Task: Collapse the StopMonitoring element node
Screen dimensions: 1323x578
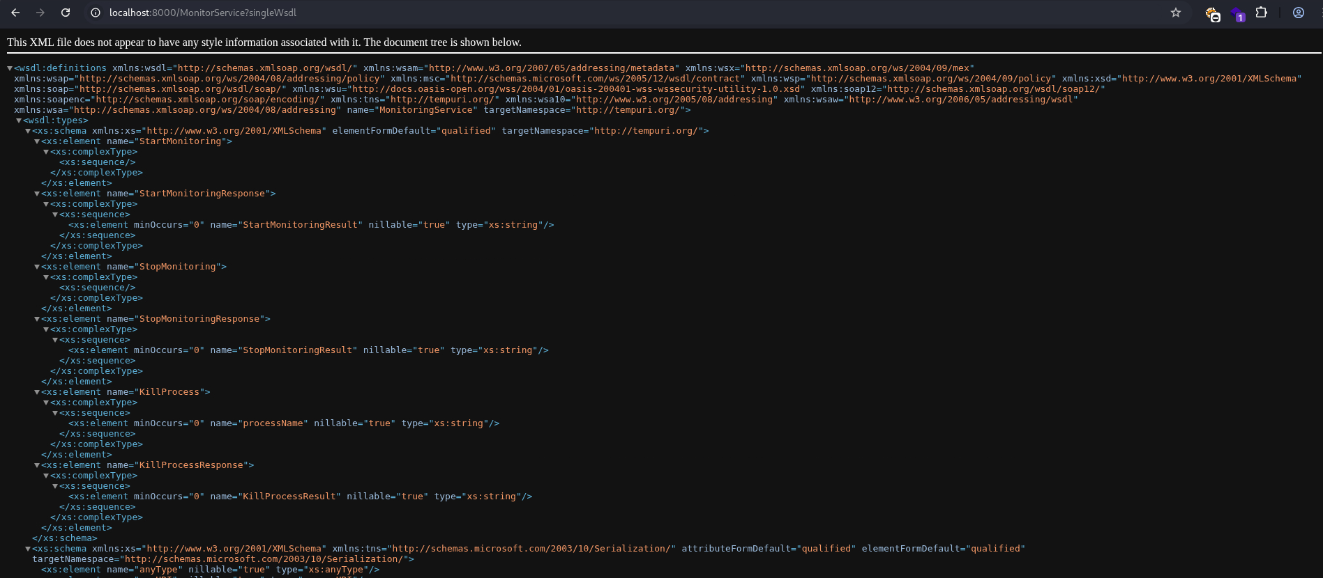Action: click(x=37, y=267)
